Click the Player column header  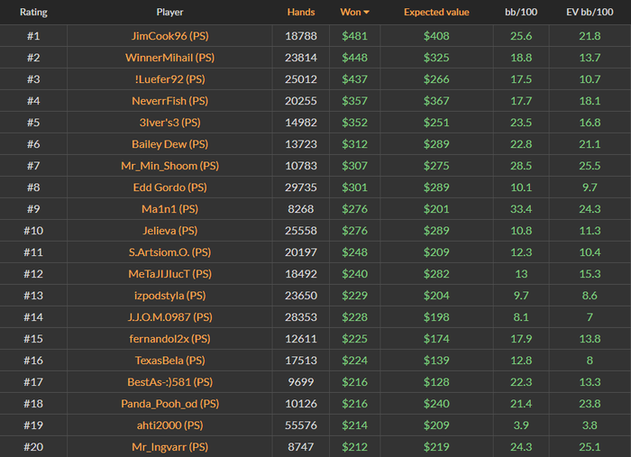(x=169, y=13)
